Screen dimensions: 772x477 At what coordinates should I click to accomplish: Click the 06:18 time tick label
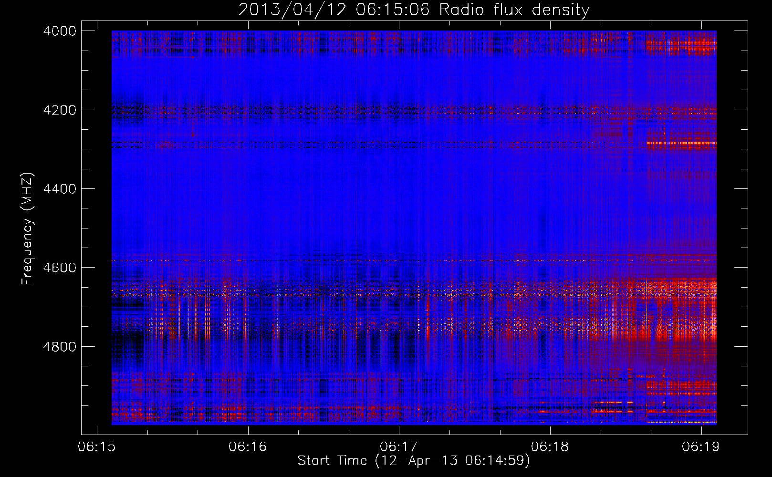(x=550, y=446)
